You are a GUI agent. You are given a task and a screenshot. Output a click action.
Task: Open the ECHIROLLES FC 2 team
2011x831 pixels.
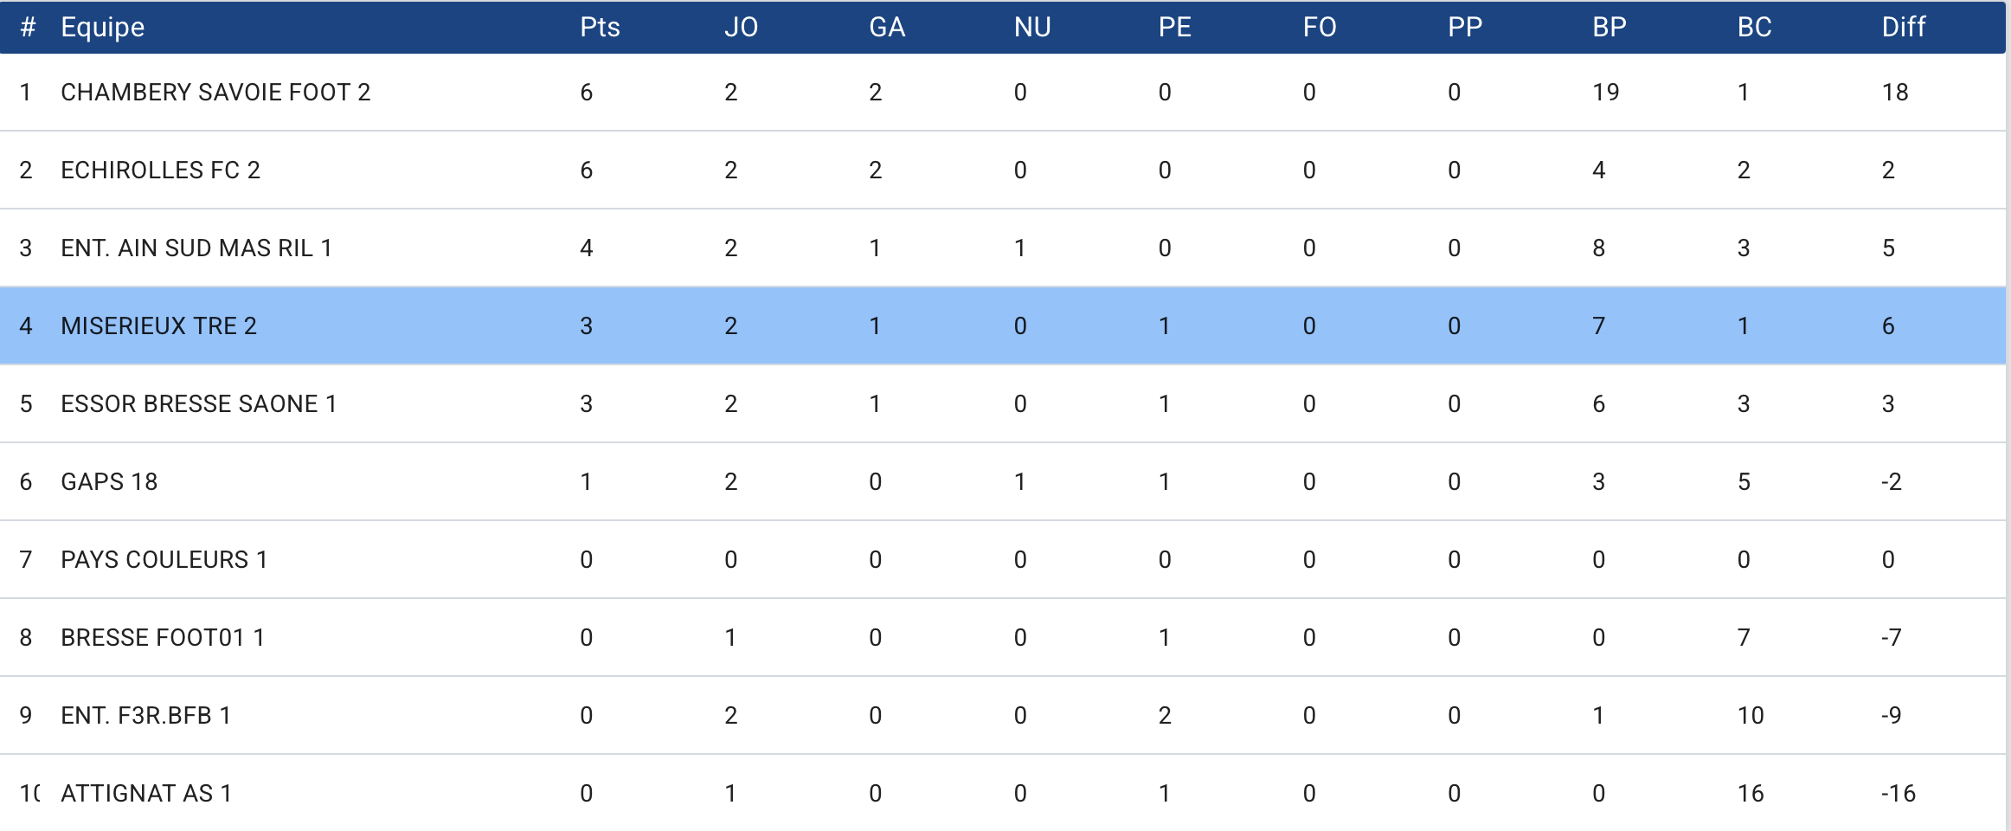(x=160, y=170)
